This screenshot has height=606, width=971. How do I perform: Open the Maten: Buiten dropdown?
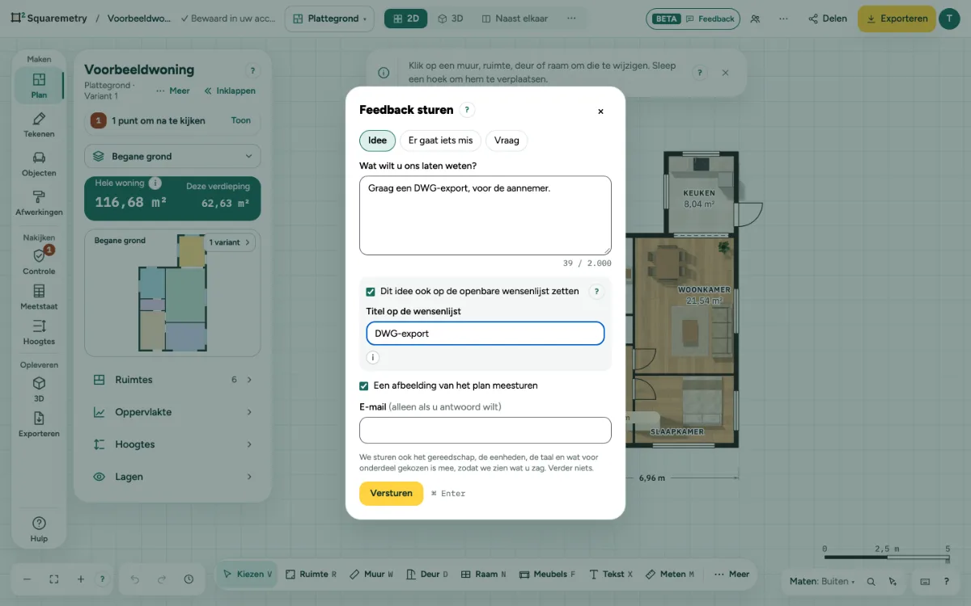(822, 582)
